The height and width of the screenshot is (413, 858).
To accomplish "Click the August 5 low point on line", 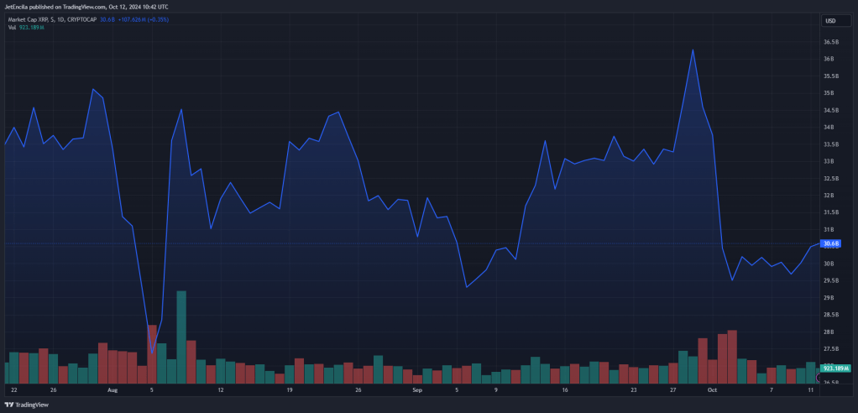I will [152, 353].
